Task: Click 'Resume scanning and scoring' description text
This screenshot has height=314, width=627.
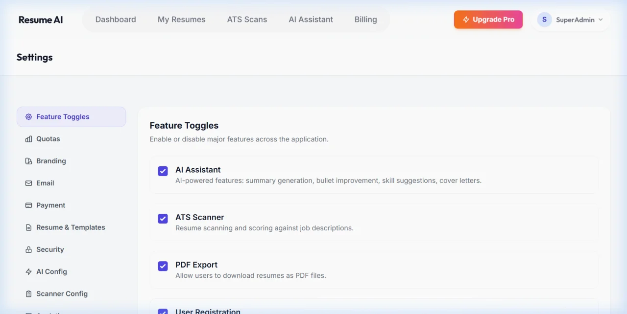Action: coord(265,228)
